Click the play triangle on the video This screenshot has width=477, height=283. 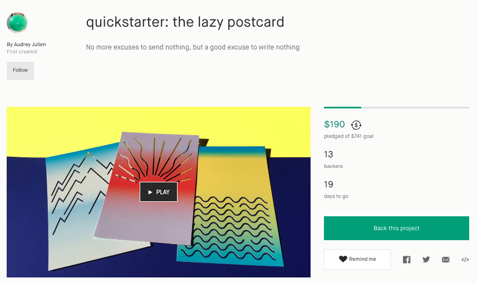click(150, 192)
